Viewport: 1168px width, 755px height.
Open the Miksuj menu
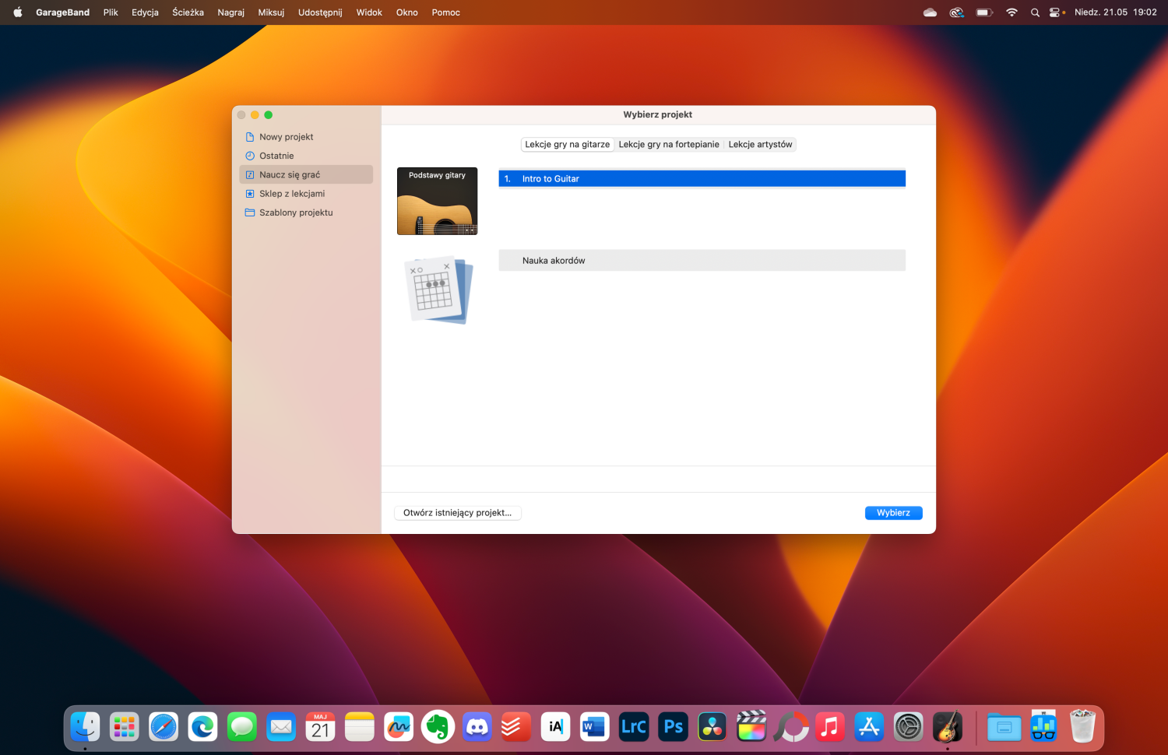pyautogui.click(x=271, y=12)
